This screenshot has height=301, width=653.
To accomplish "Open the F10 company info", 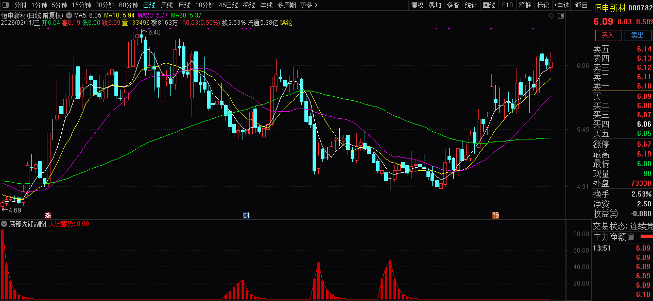I will tap(507, 5).
